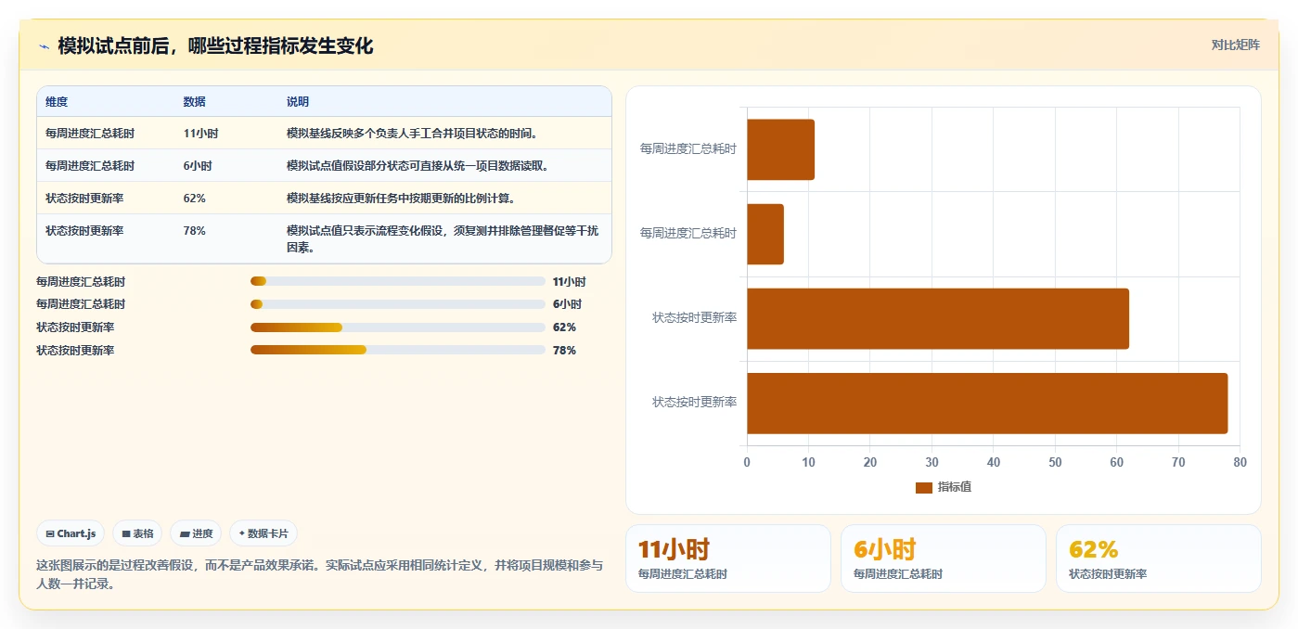Select the Chart.js tag label

pyautogui.click(x=76, y=534)
